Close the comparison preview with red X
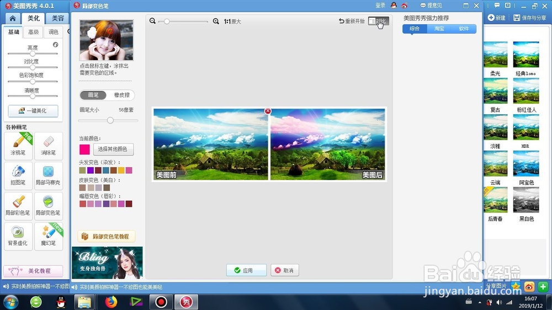The height and width of the screenshot is (310, 552). pos(268,111)
